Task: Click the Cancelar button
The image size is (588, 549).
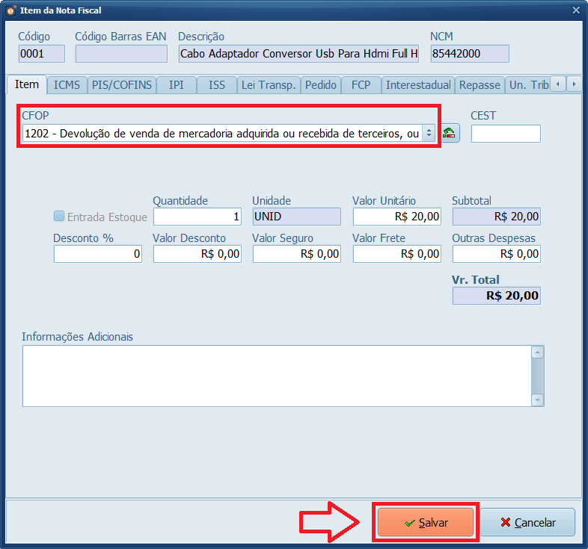Action: [x=527, y=523]
